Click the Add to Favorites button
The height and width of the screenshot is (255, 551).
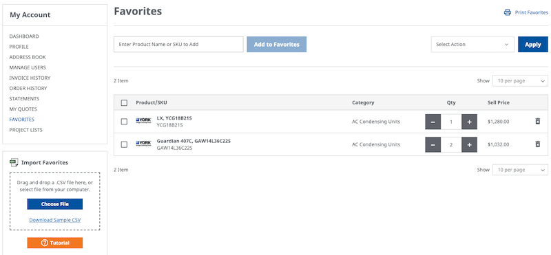tap(277, 45)
